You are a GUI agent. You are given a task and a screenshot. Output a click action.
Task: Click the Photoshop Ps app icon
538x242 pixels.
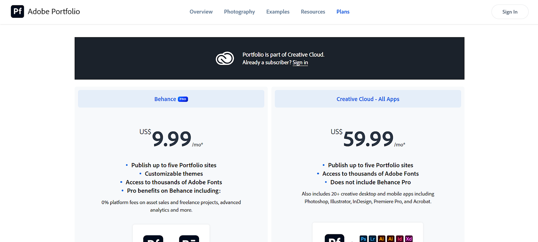pyautogui.click(x=363, y=239)
